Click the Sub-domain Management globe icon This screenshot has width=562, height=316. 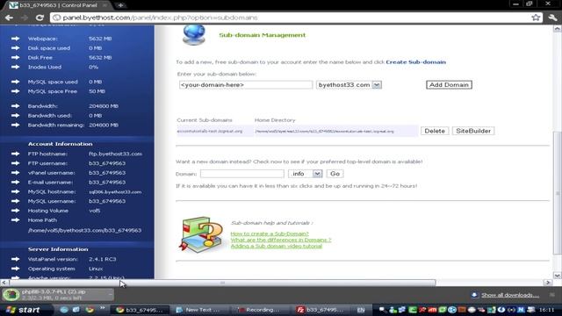tap(194, 35)
